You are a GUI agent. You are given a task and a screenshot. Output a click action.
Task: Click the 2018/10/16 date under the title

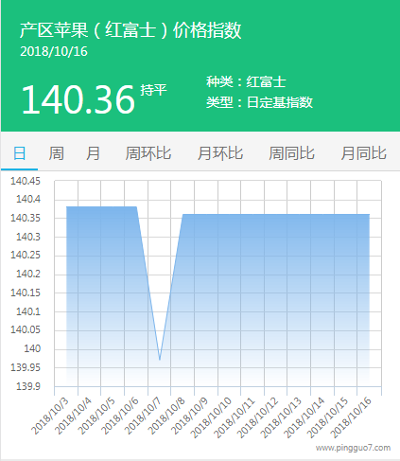(x=54, y=51)
